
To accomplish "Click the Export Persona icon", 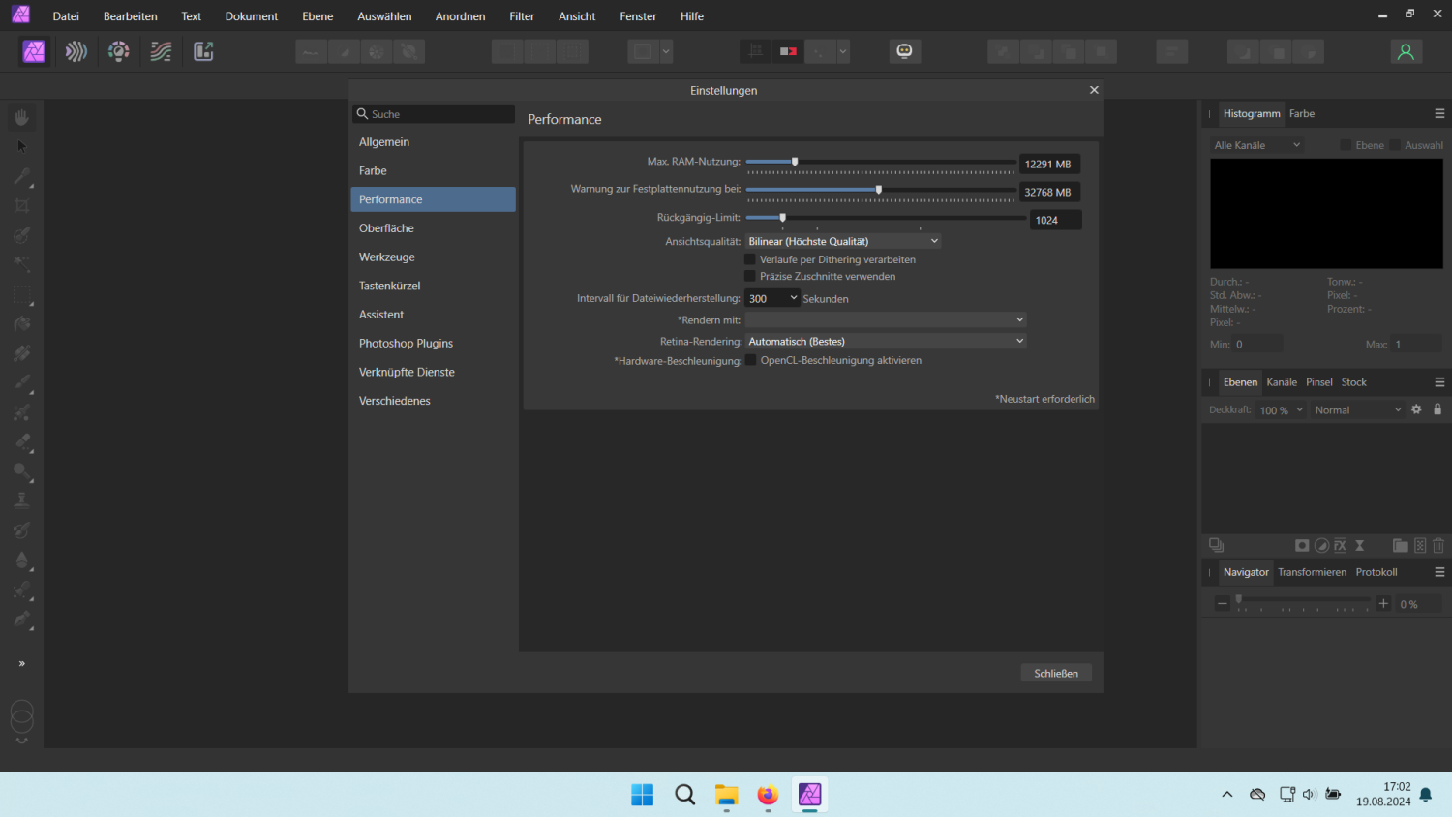I will click(x=203, y=51).
